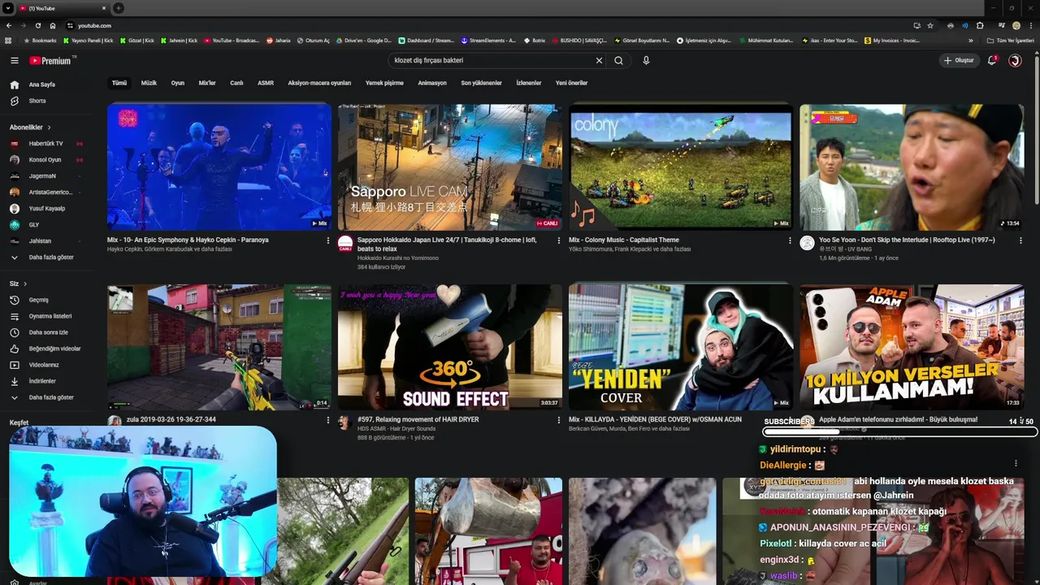Select the Oyun filter chip

point(177,83)
